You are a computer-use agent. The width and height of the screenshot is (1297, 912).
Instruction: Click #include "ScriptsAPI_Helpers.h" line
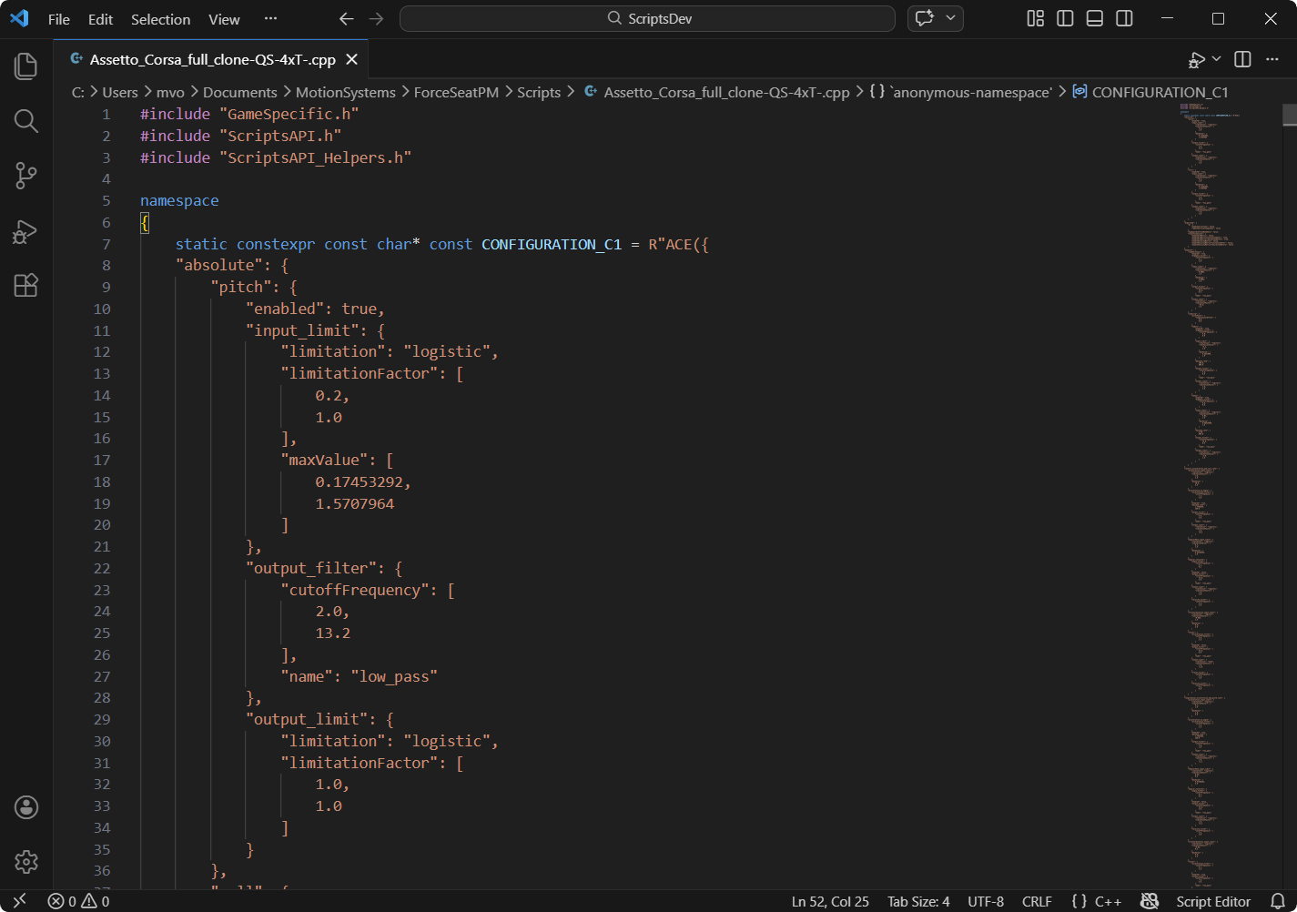276,157
